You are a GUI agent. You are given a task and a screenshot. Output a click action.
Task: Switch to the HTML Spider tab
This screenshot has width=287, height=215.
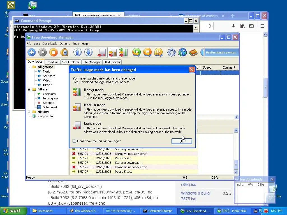click(112, 62)
